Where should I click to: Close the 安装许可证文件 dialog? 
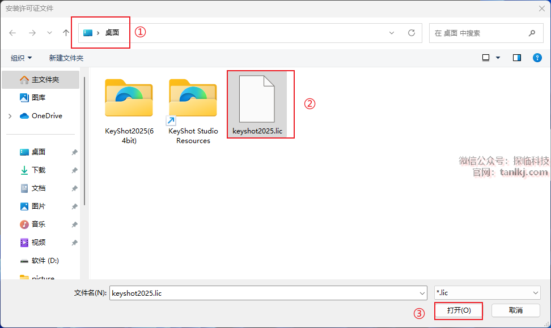[x=541, y=8]
